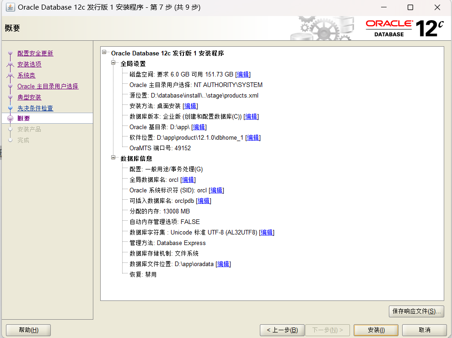Select the 全局设置 tree heading
Screen dimensions: 452x338
pyautogui.click(x=133, y=64)
